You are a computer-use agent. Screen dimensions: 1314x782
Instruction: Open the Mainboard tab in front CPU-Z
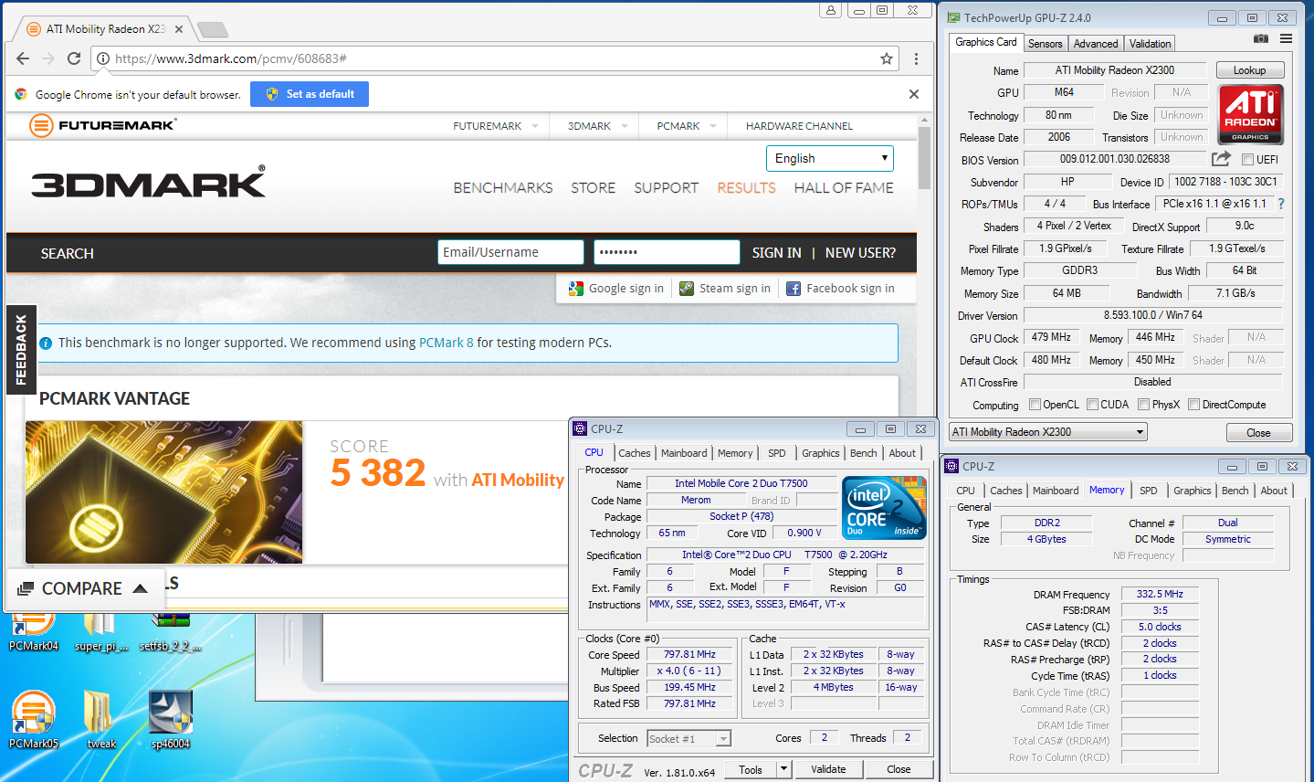pos(684,453)
